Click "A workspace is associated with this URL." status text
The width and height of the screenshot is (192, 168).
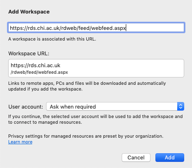(x=52, y=39)
